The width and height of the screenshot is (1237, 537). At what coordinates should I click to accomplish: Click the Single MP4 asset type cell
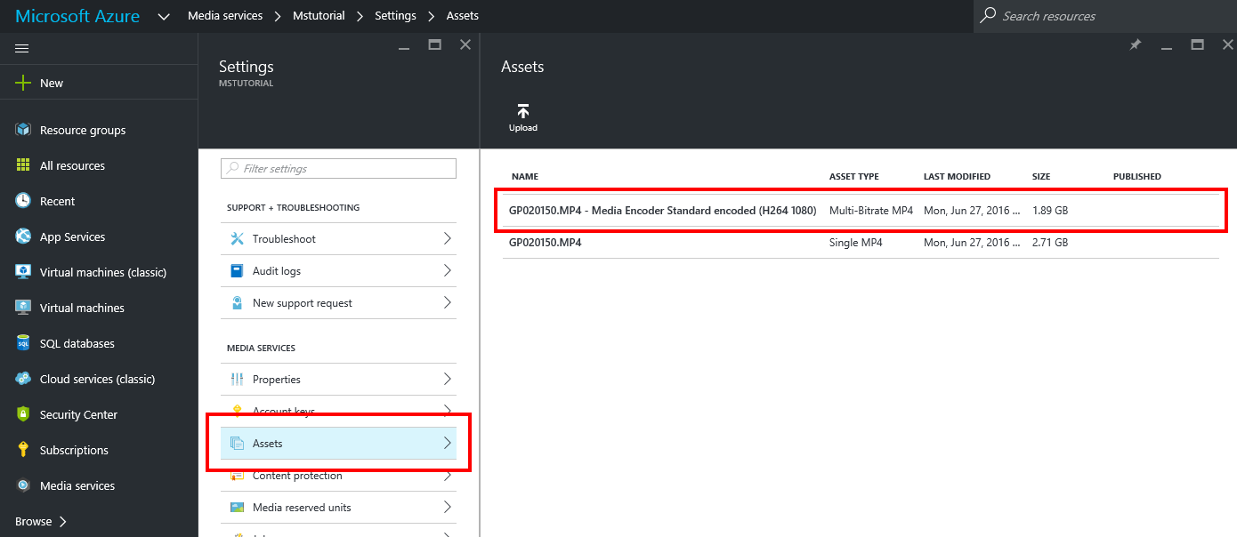(856, 242)
